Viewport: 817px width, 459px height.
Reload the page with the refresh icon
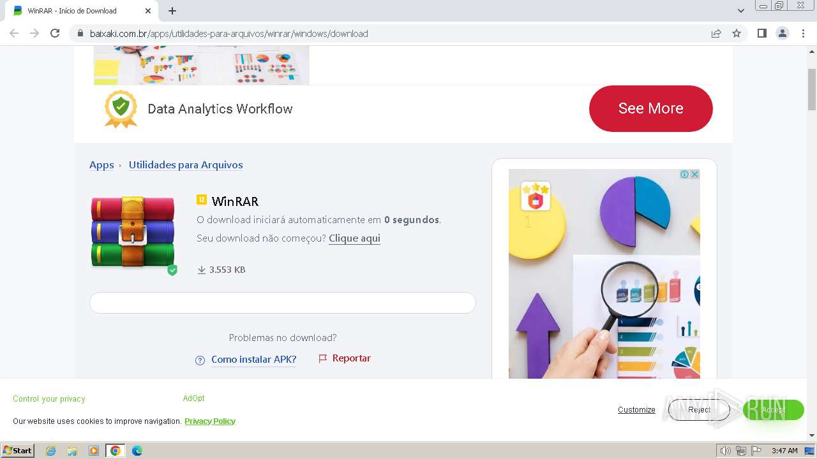55,33
